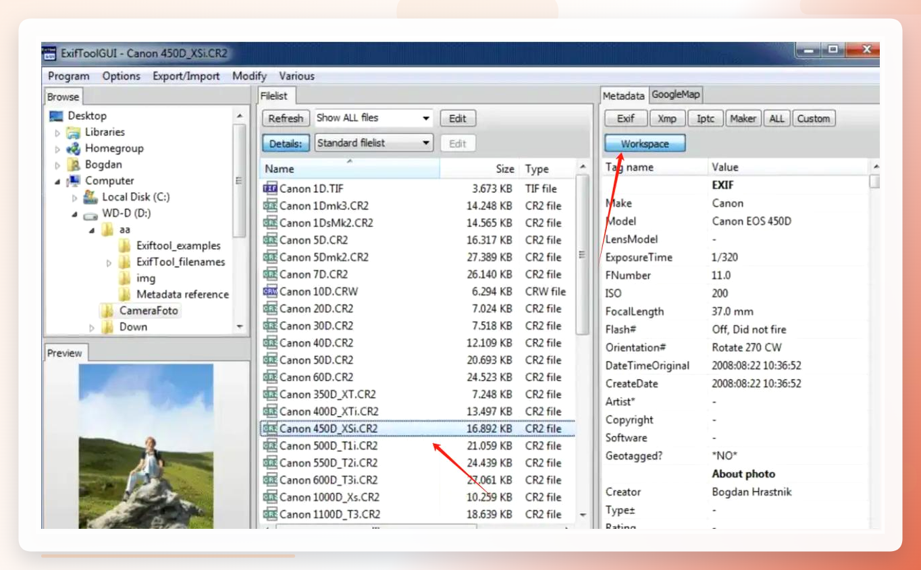Click the file list vertical scrollbar thumb
This screenshot has height=570, width=921.
tap(583, 254)
